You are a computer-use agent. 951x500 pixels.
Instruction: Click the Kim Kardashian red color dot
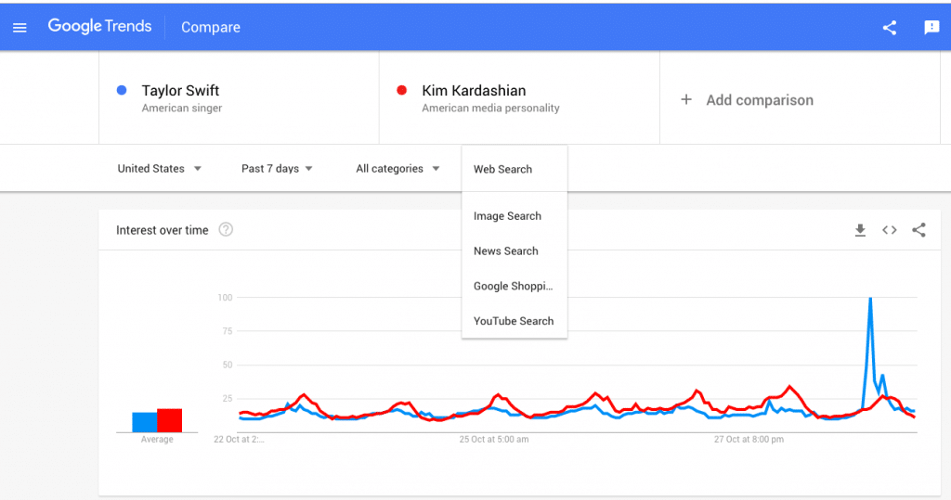pyautogui.click(x=402, y=90)
